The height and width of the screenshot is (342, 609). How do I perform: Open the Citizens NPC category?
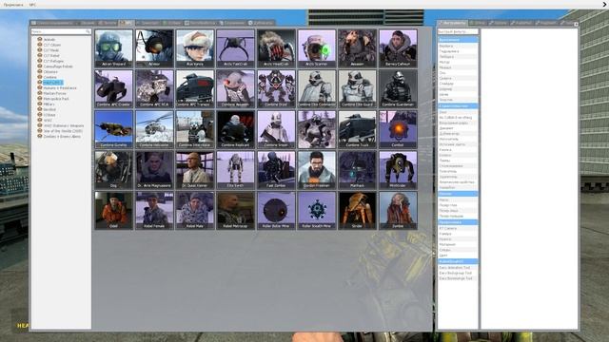point(50,72)
